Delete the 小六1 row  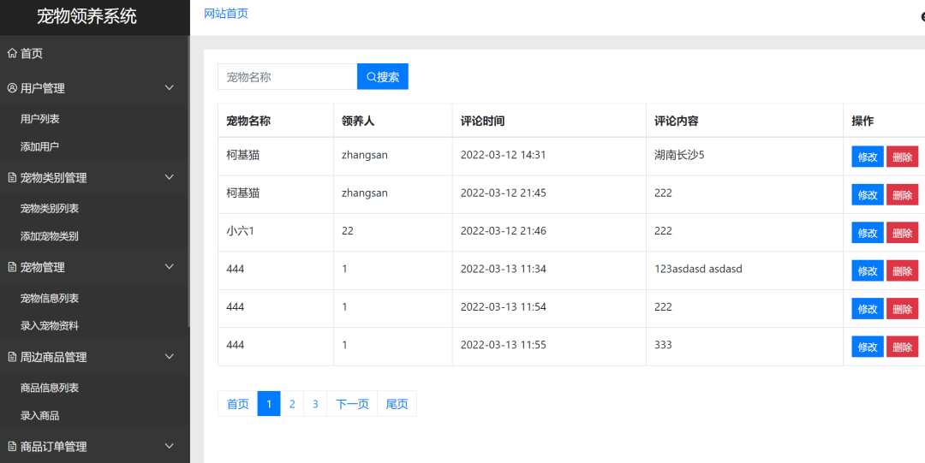click(x=902, y=233)
